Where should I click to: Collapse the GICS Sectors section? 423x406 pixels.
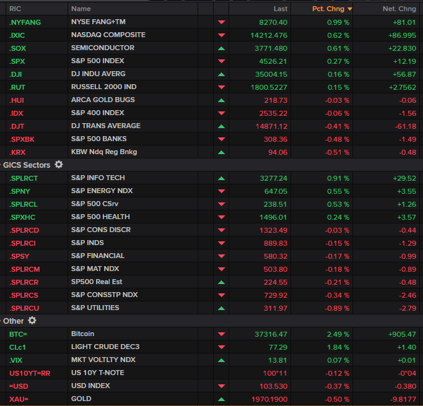(27, 165)
